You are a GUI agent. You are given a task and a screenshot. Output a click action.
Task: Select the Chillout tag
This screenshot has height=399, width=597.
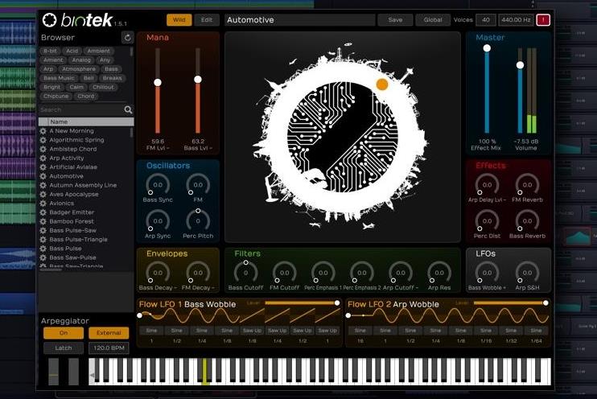coord(103,87)
